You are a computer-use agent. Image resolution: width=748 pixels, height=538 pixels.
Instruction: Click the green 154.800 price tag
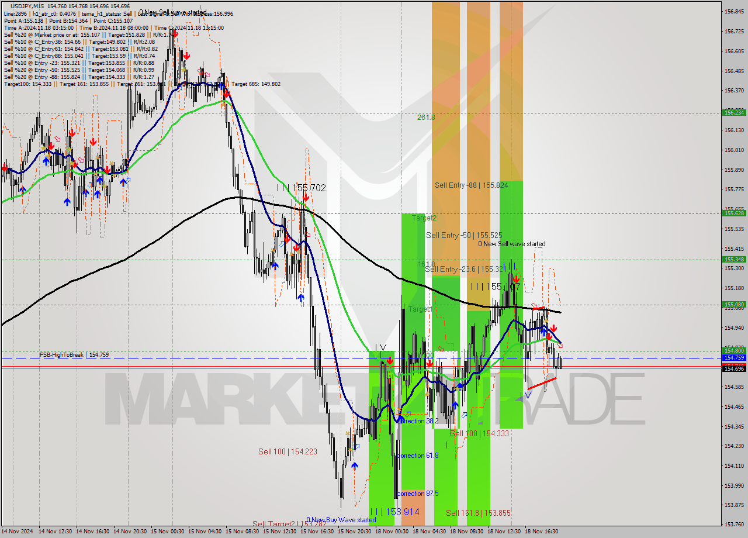[734, 350]
